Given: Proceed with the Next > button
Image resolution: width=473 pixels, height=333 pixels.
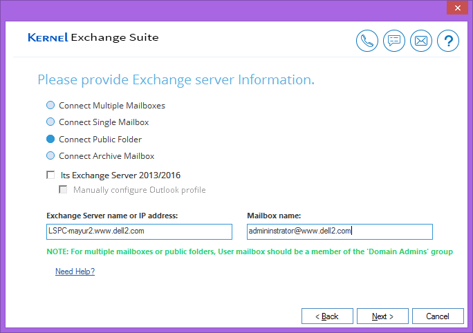Looking at the screenshot, I should tap(382, 316).
